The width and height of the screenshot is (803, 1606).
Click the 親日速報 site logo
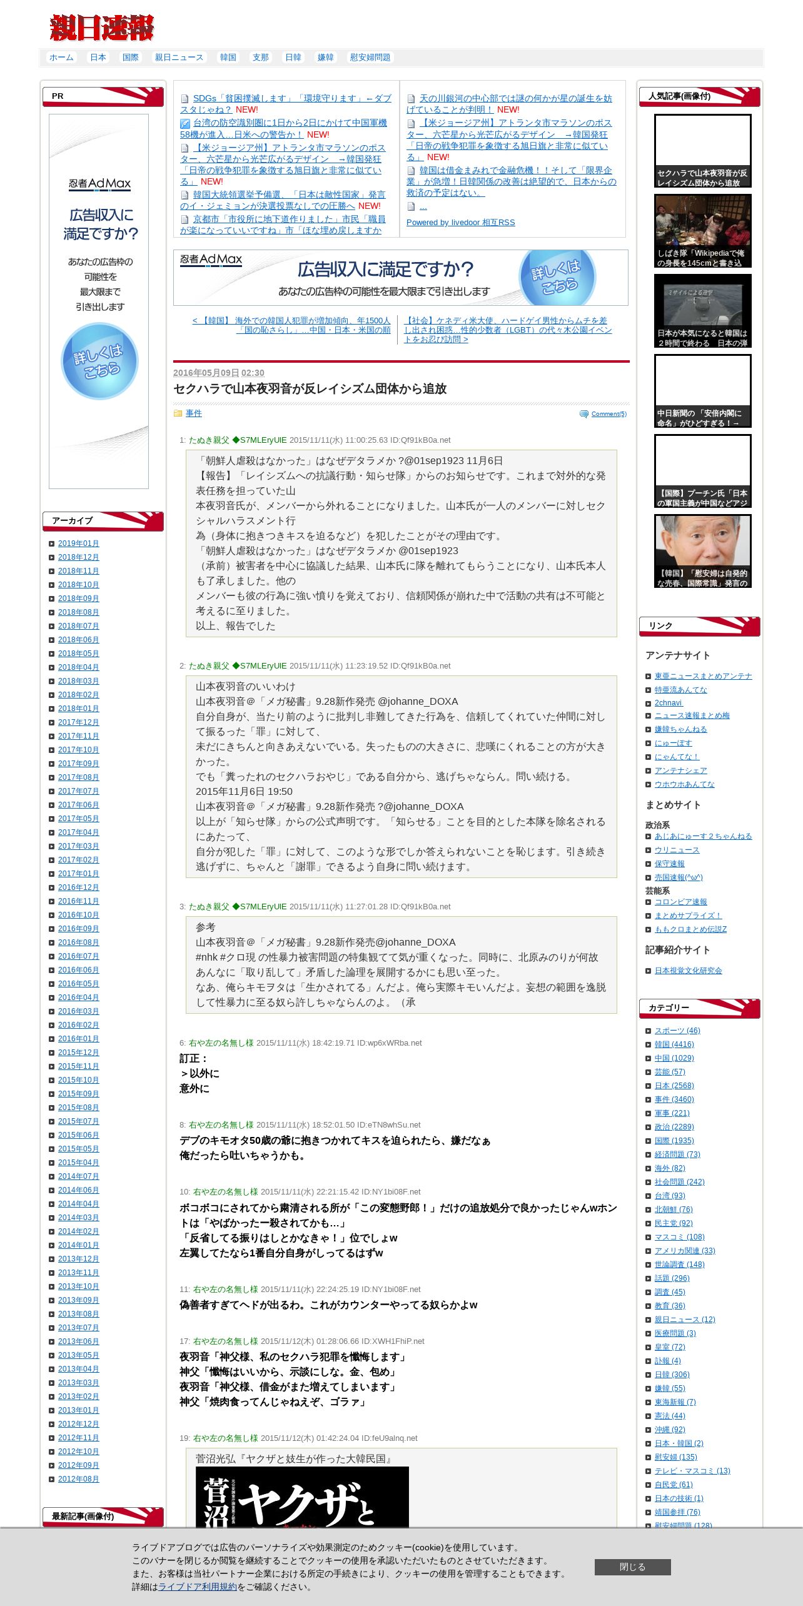[x=102, y=28]
